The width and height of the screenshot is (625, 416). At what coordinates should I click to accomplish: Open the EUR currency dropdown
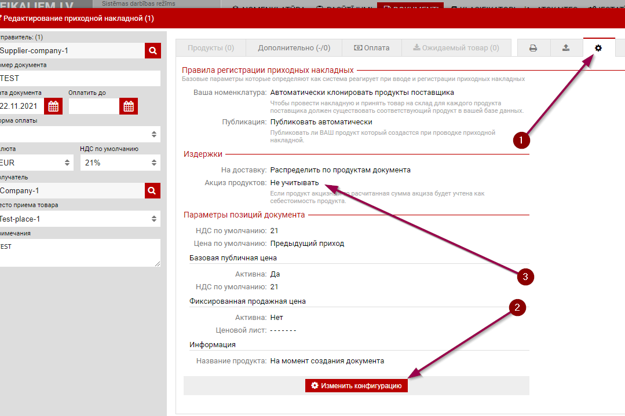point(36,163)
